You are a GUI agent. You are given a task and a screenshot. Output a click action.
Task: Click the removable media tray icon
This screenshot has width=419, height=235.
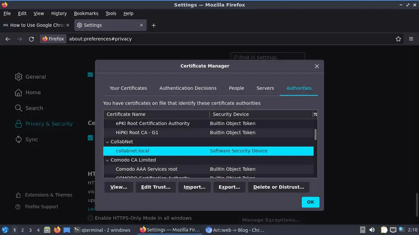point(362,230)
